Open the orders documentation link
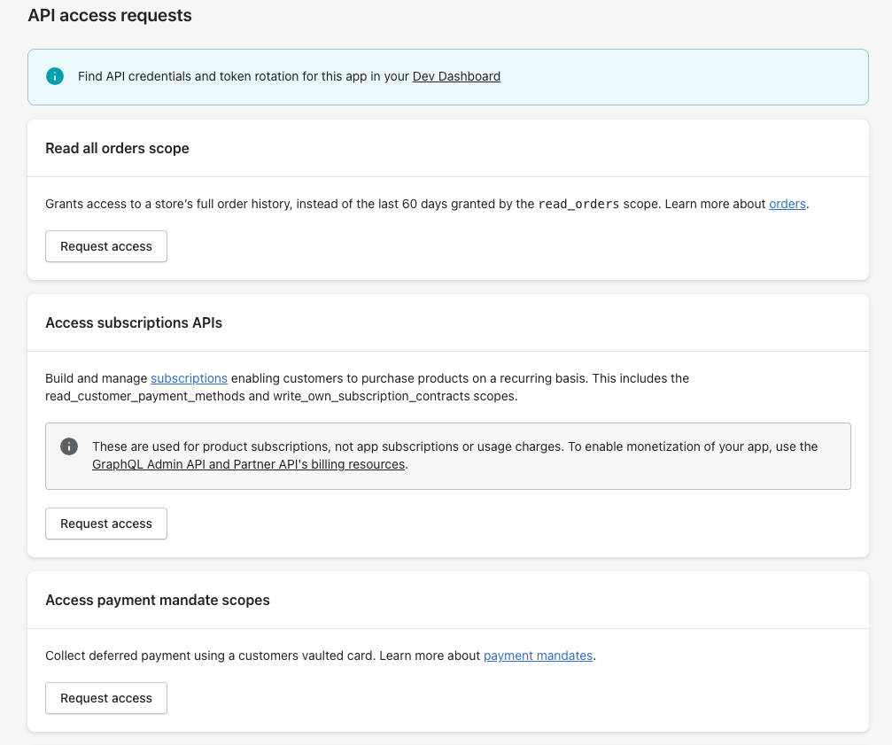The width and height of the screenshot is (892, 745). point(787,204)
